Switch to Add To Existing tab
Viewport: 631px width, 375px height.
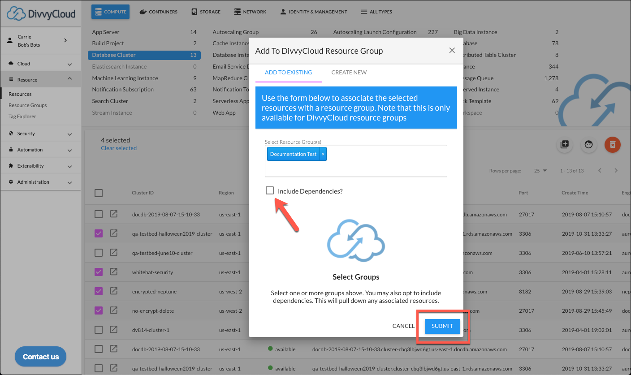click(x=289, y=73)
